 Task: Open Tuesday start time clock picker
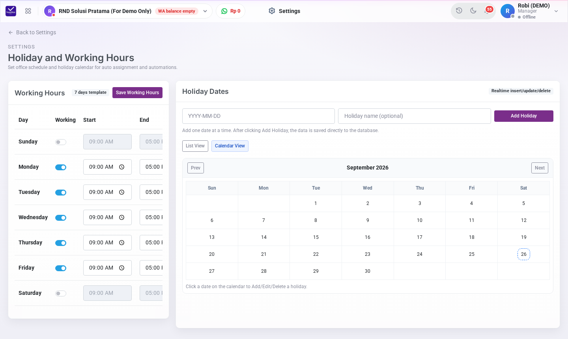click(x=122, y=192)
